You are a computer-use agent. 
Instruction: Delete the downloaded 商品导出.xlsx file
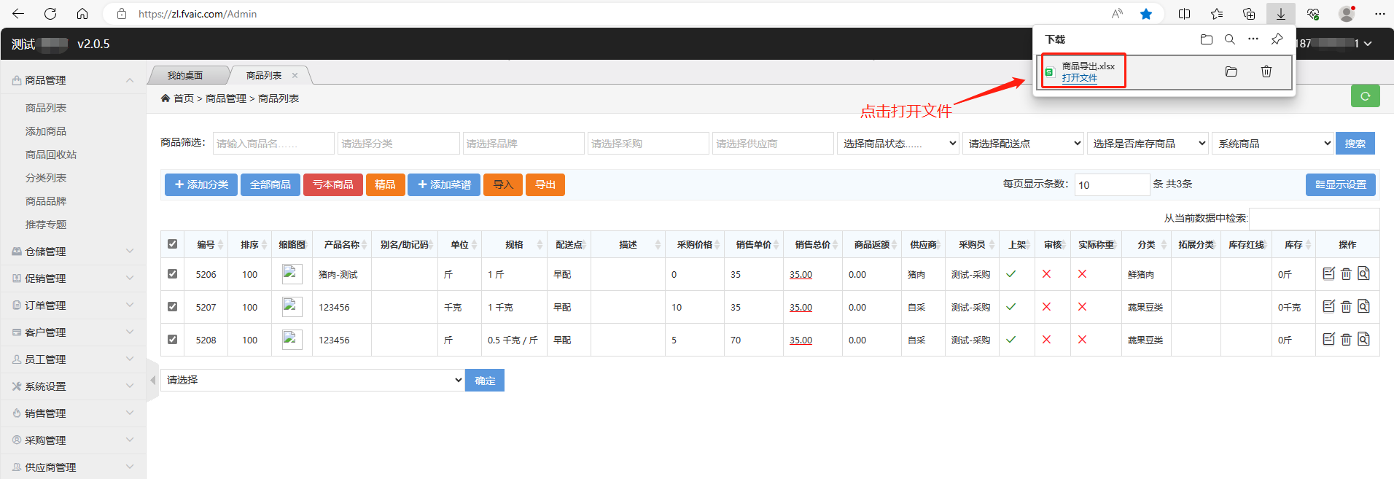click(x=1266, y=71)
